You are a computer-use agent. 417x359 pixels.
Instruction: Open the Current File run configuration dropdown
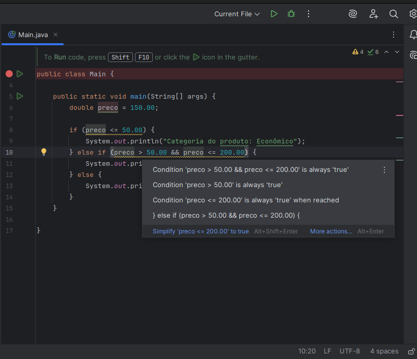point(237,14)
